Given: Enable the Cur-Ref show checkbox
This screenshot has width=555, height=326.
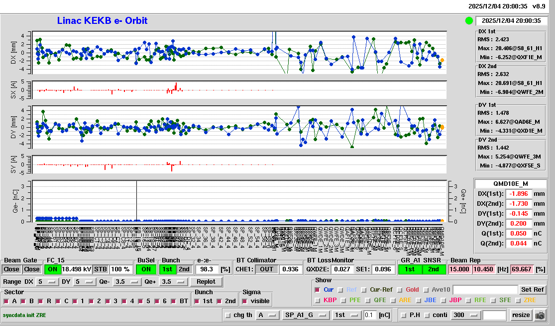Looking at the screenshot, I should [x=364, y=290].
